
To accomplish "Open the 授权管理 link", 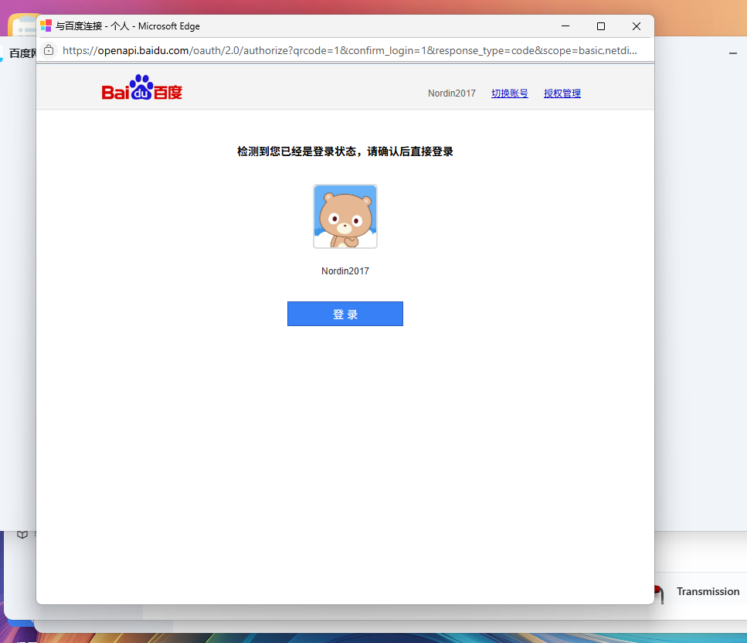I will coord(562,94).
